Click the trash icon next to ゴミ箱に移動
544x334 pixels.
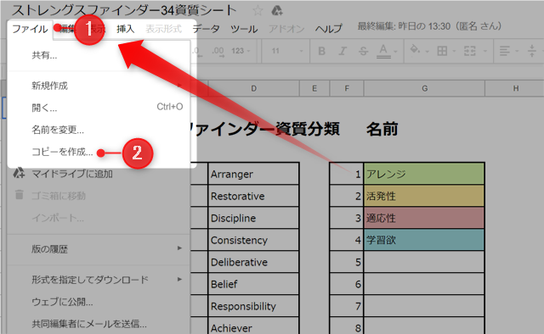pos(19,194)
